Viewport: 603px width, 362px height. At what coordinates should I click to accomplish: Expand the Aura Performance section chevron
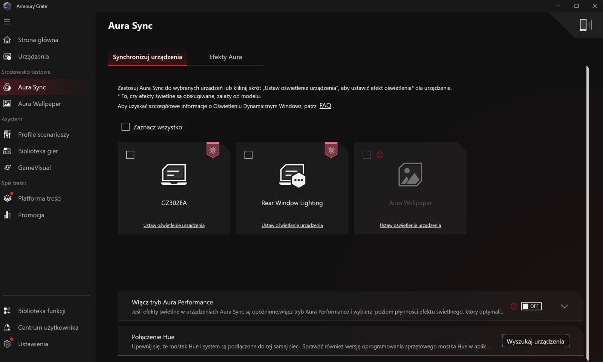click(564, 306)
